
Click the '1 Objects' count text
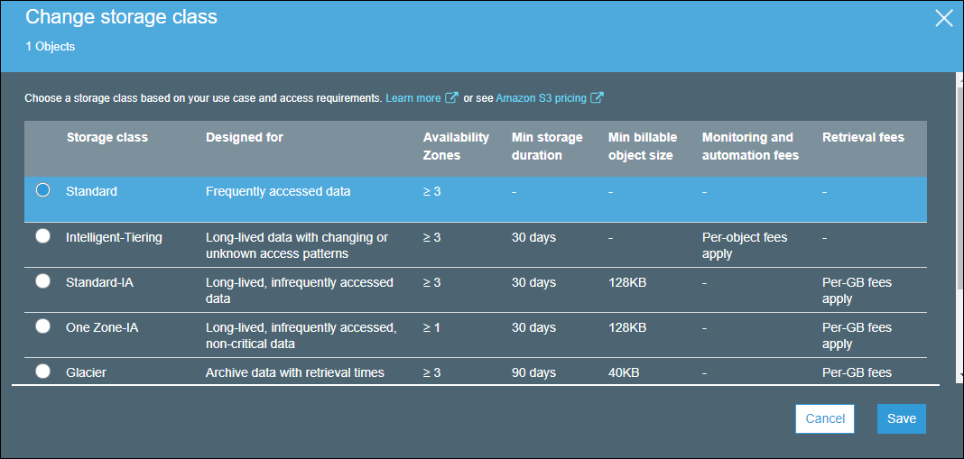tap(51, 47)
